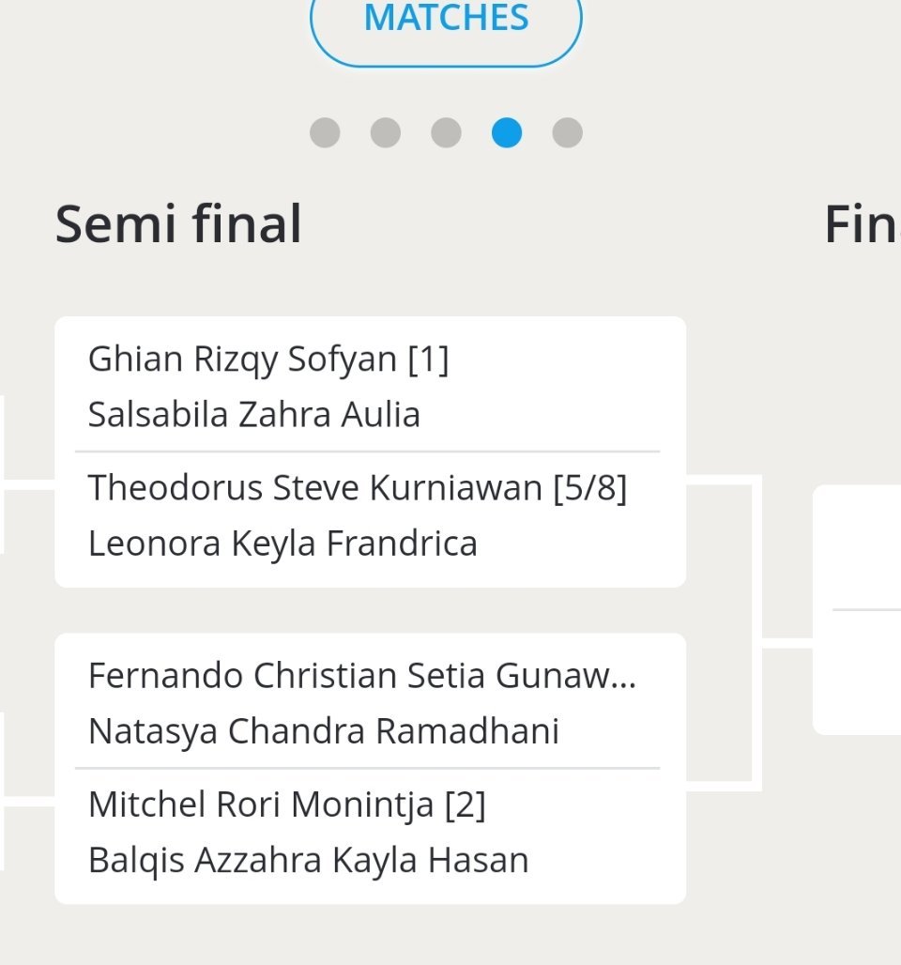Tap the MATCHES button
Screen dimensions: 901x965
446,21
